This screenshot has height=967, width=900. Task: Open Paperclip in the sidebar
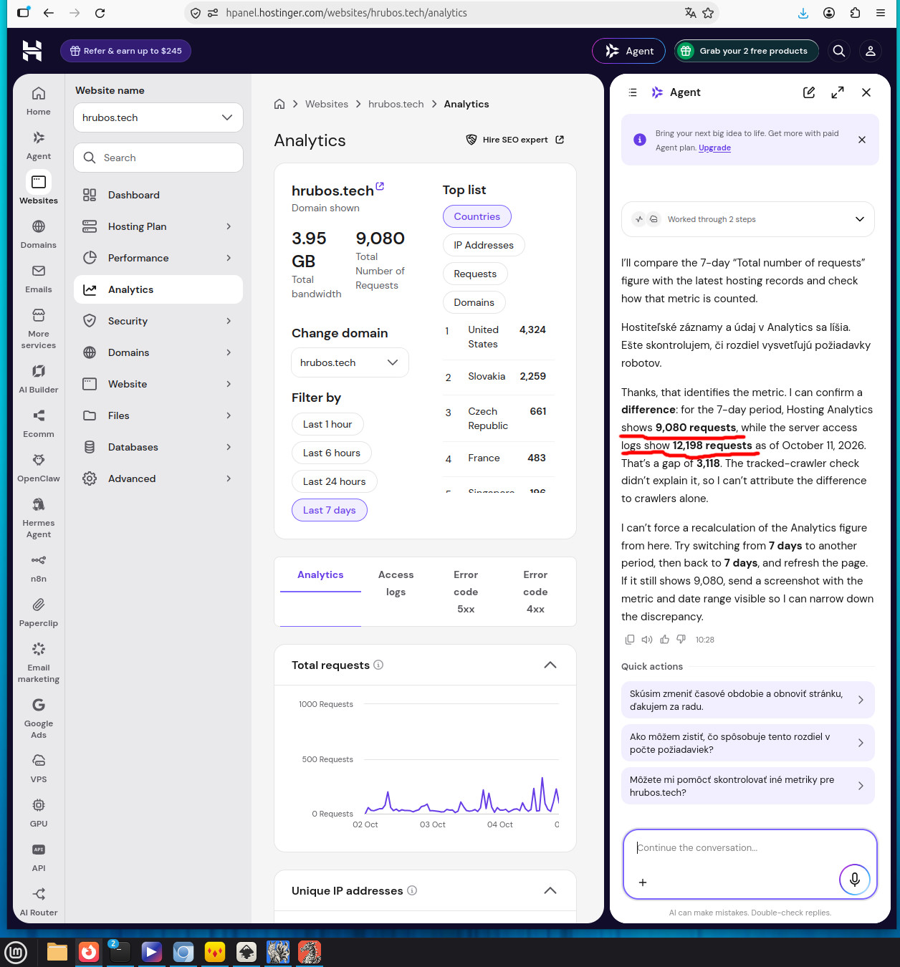[x=39, y=612]
